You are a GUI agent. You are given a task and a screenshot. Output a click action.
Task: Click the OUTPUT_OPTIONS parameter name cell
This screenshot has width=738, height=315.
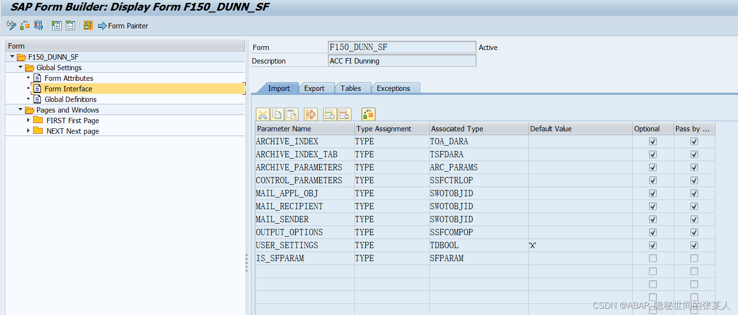pos(304,232)
